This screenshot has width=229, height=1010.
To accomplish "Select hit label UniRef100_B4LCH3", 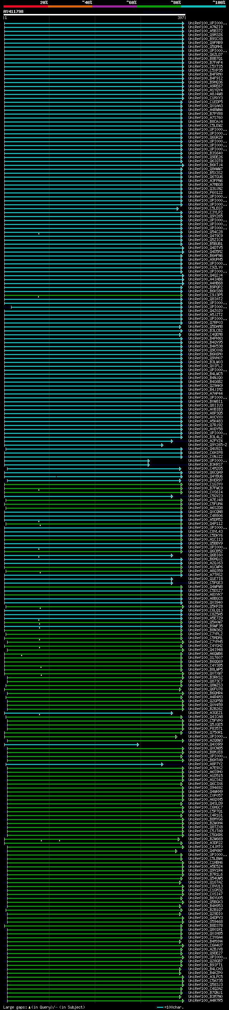I will [x=205, y=969].
